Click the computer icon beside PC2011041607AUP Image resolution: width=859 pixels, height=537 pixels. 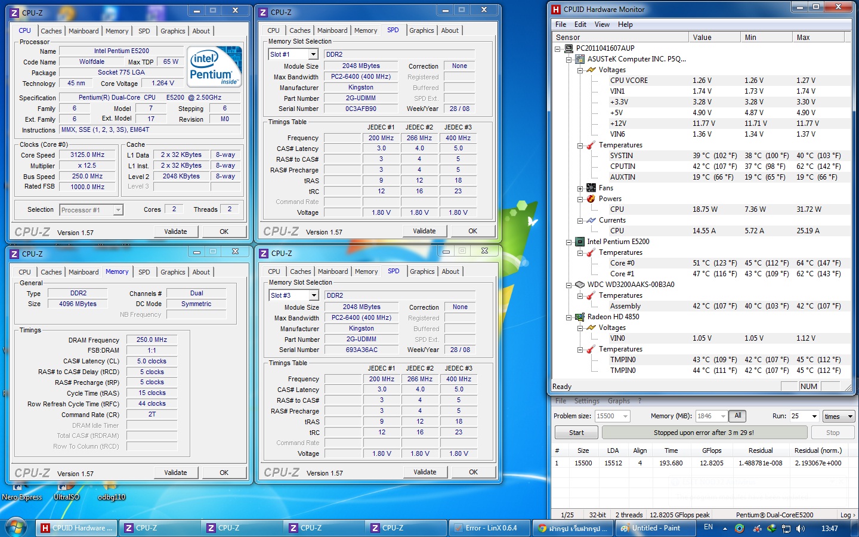pyautogui.click(x=569, y=48)
